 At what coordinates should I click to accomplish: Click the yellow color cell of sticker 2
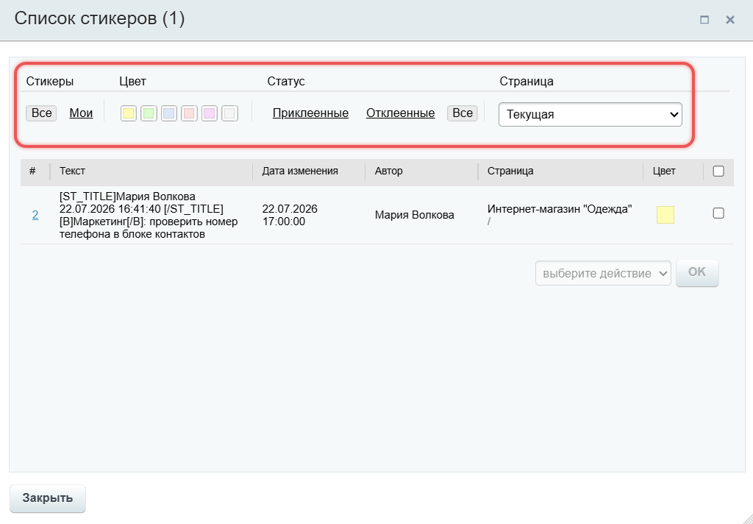click(665, 215)
